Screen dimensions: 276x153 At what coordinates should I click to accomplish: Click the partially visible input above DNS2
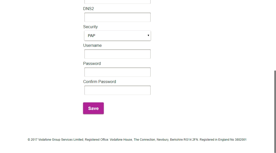tap(117, 2)
